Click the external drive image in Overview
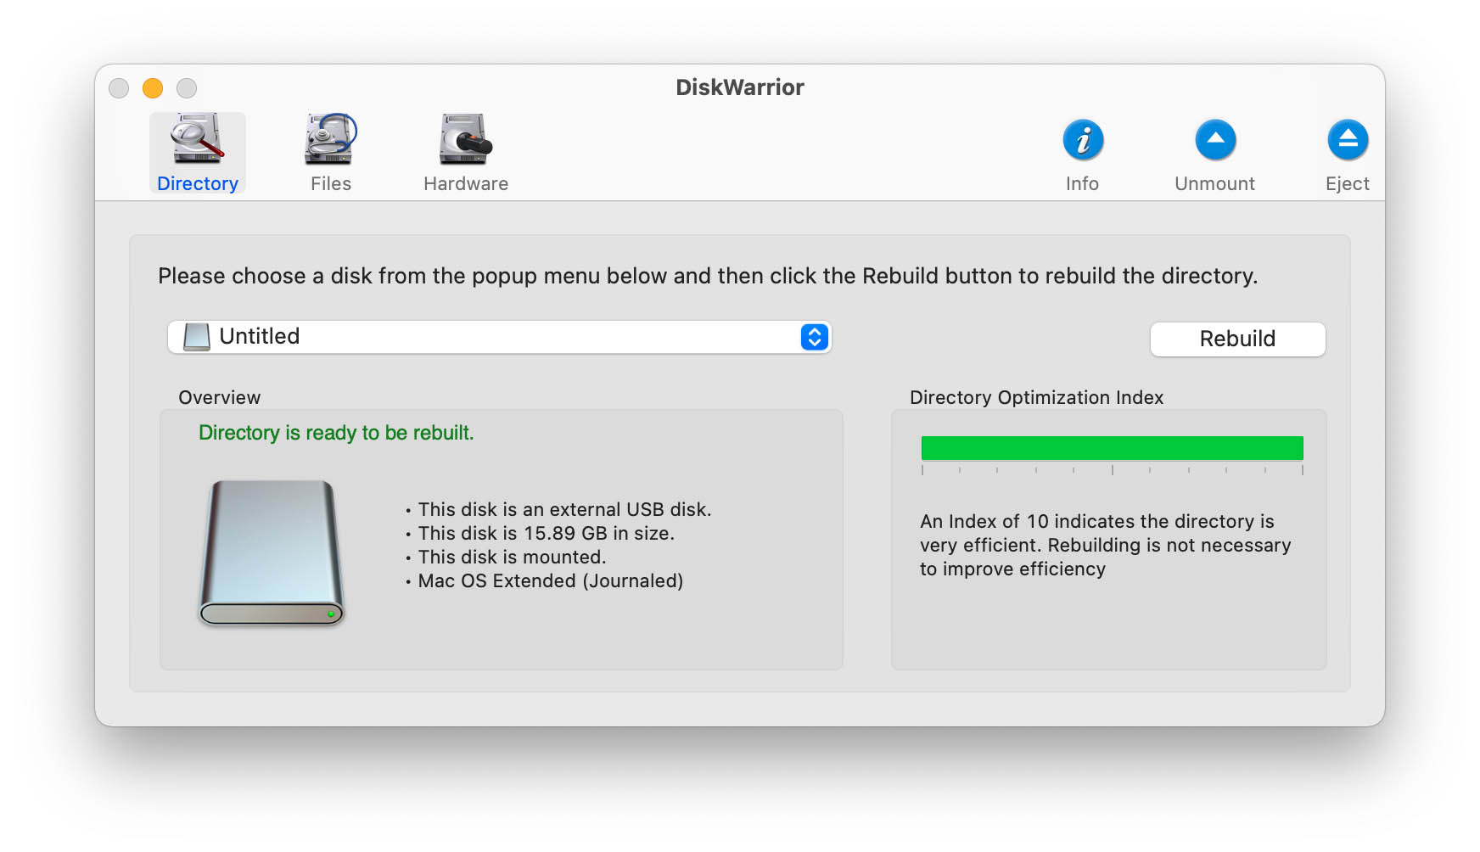The image size is (1480, 852). pyautogui.click(x=272, y=553)
